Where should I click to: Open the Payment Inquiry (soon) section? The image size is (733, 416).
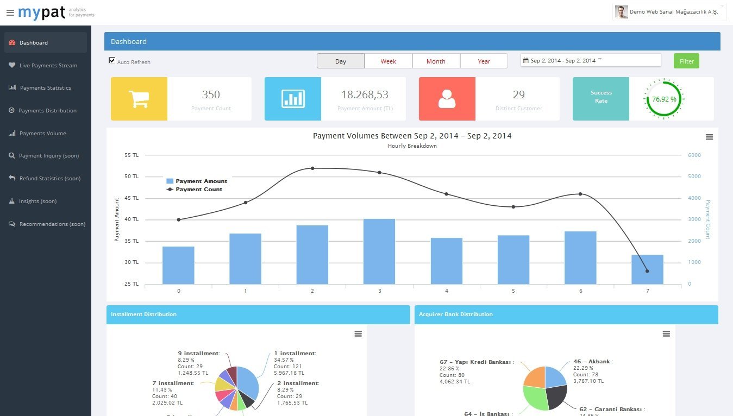coord(49,156)
